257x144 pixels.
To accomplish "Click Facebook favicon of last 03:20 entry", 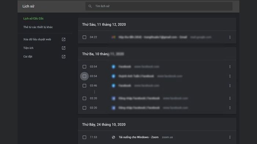I will (113, 108).
